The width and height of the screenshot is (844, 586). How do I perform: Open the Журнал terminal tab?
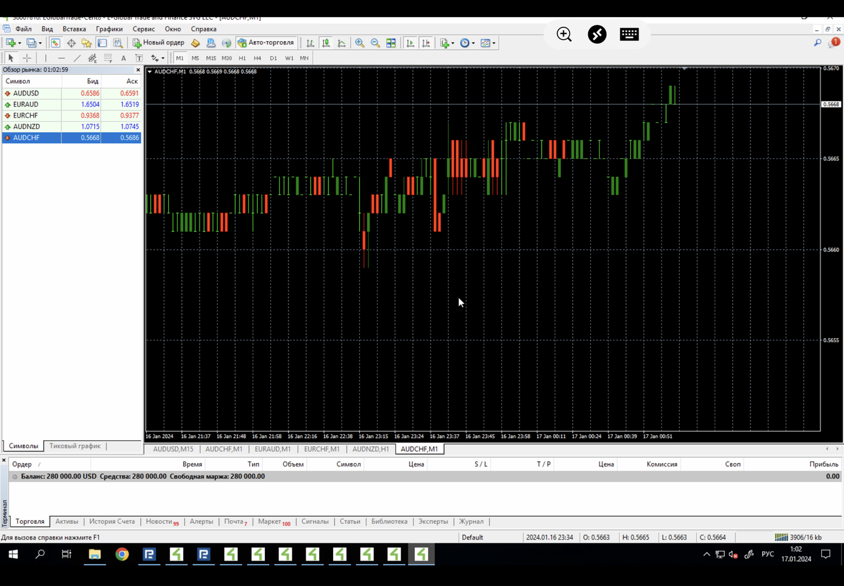point(471,522)
